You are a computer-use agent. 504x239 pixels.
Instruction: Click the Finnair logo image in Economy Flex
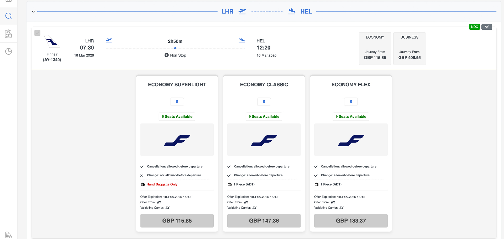pyautogui.click(x=351, y=140)
